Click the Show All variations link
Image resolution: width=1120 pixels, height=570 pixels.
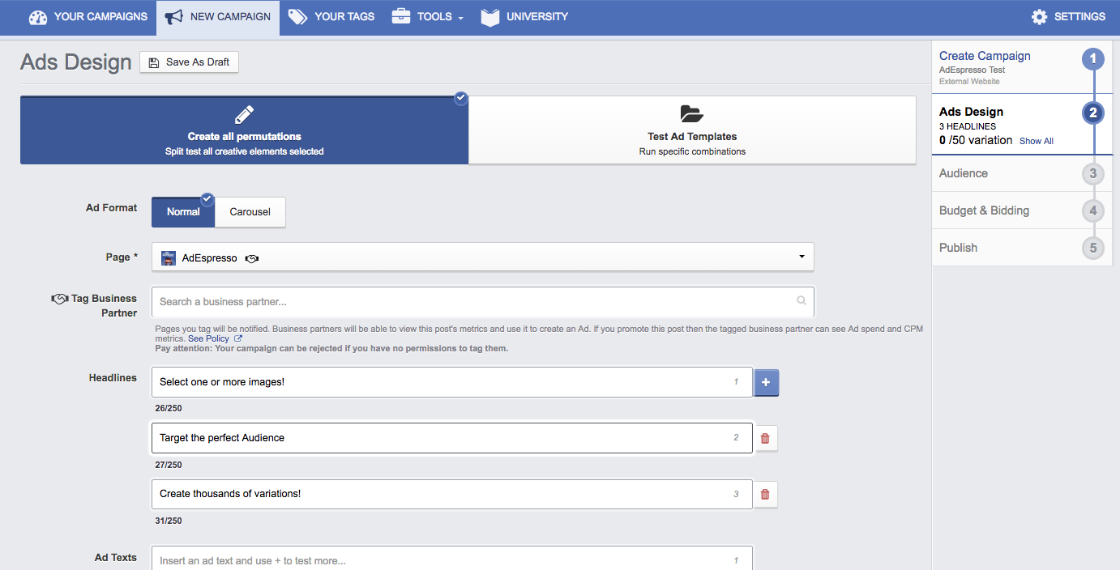[x=1036, y=141]
